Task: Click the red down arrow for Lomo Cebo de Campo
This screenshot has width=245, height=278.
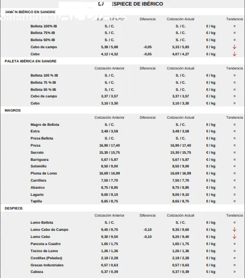Action: click(234, 230)
